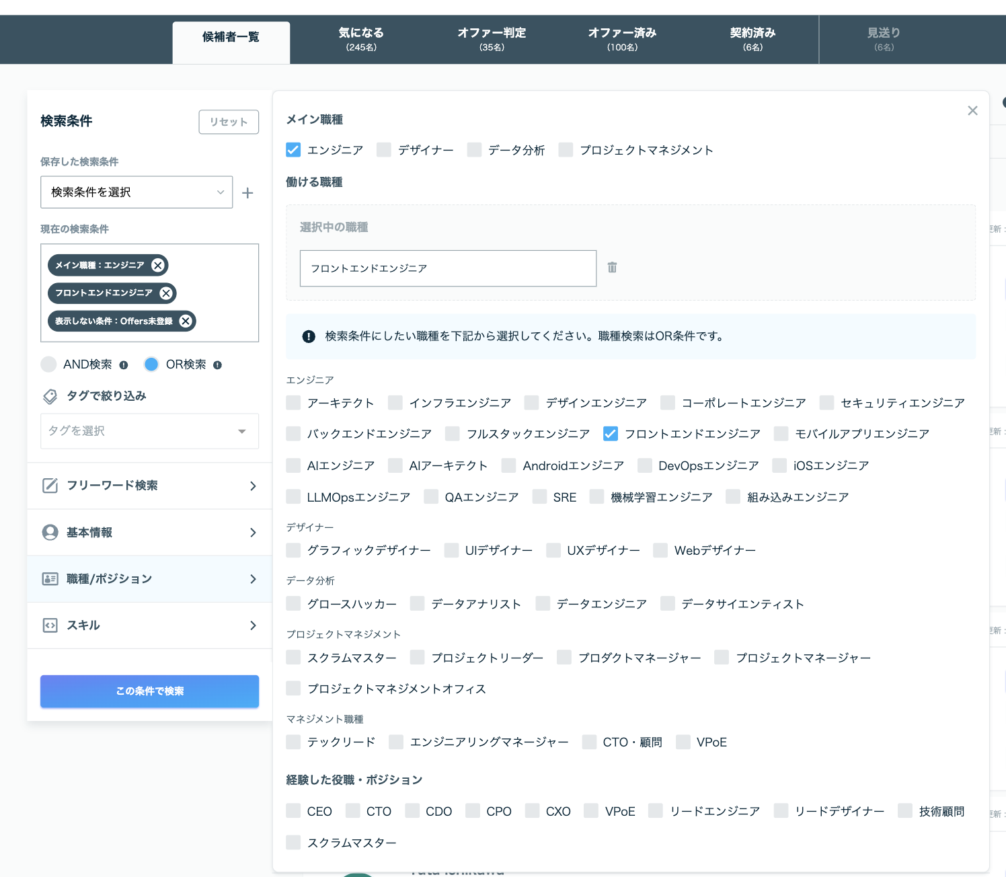Screen dimensions: 1006x877
Task: Click the info icon next to AND検索
Action: pos(124,365)
